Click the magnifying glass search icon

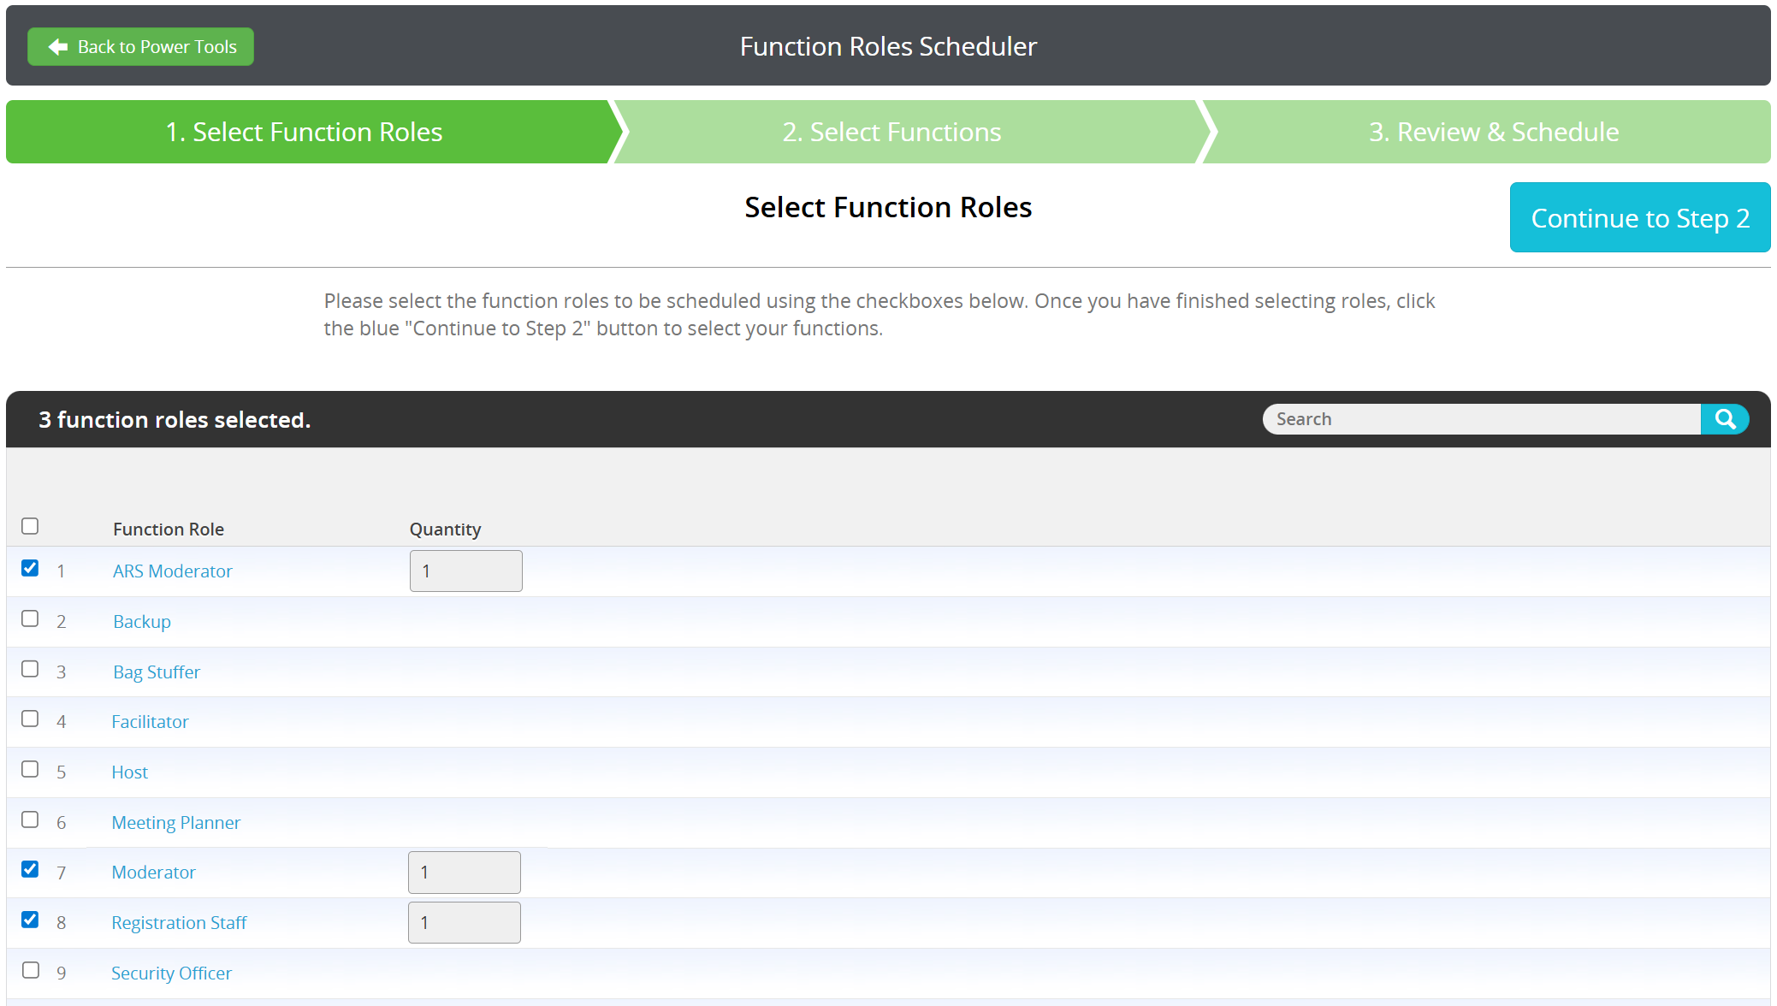tap(1724, 419)
